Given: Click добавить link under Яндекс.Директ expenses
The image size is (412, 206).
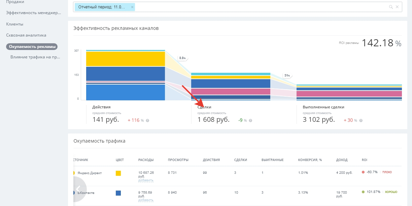Looking at the screenshot, I should pos(146,180).
